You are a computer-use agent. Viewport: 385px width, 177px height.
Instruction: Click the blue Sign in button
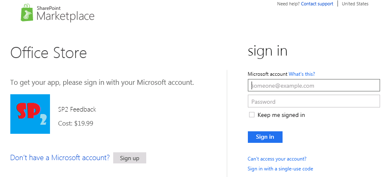tap(265, 137)
